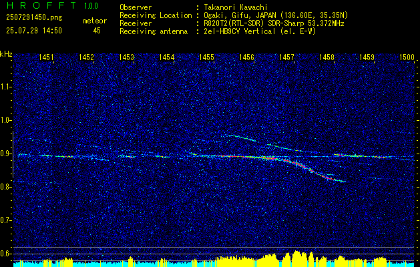
Task: Click the version number 1.0.0
Action: point(91,5)
